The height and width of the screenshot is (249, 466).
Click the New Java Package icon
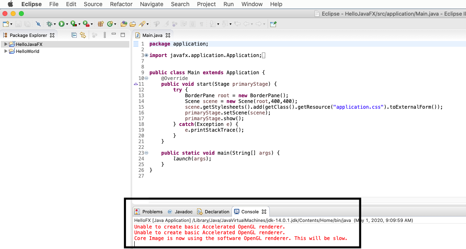click(101, 24)
